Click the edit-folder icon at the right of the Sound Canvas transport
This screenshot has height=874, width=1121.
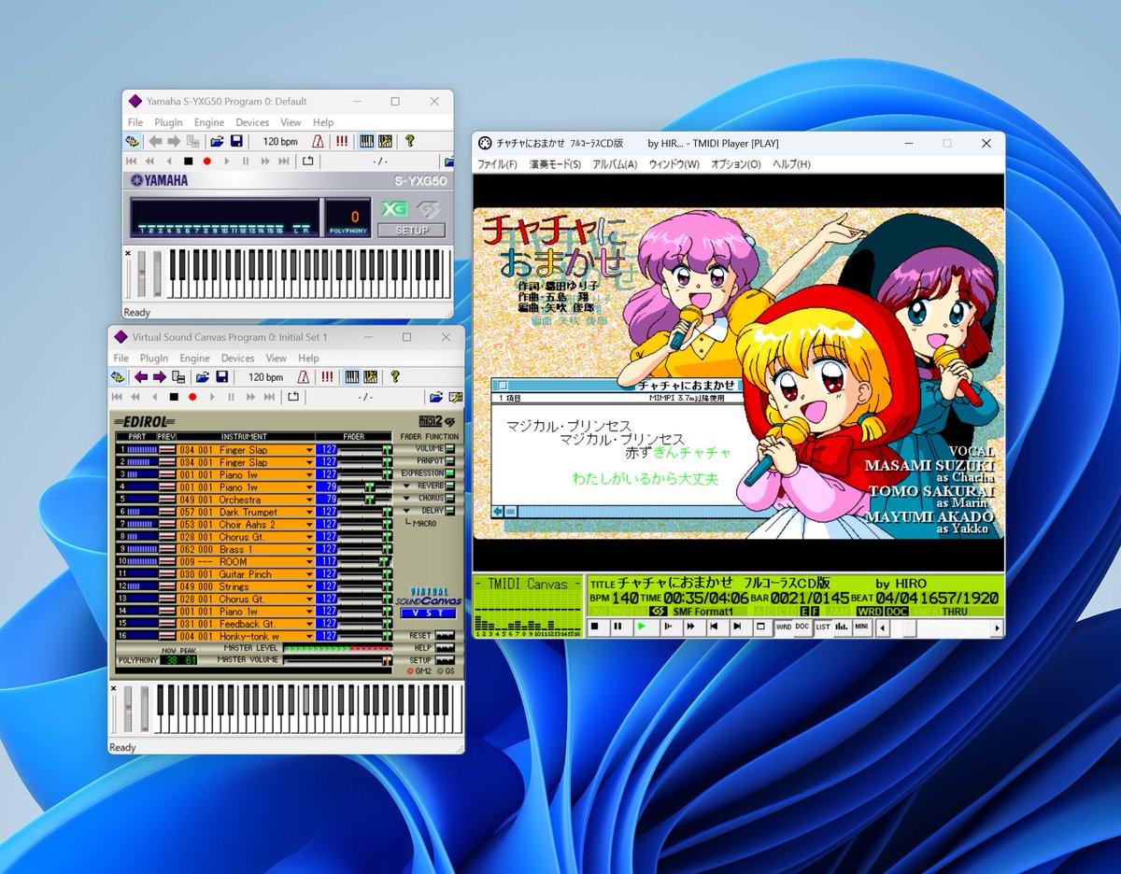pyautogui.click(x=456, y=397)
